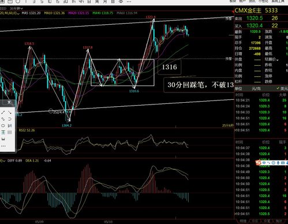Open more drawing tools via ellipsis
Image resolution: width=288 pixels, height=224 pixels.
tap(3, 146)
